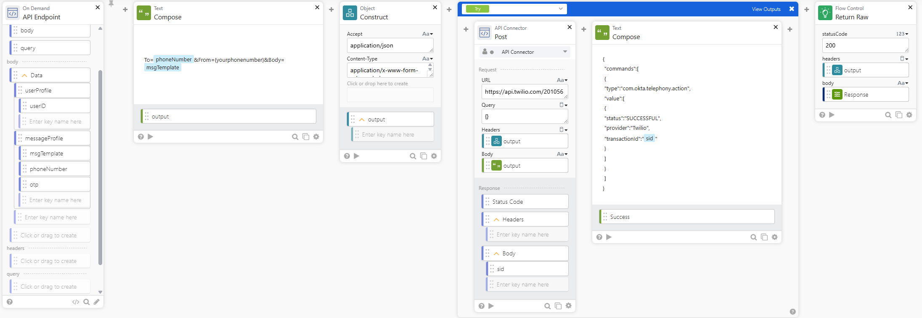
Task: Click duplicate icon on Return Raw card
Action: [899, 115]
